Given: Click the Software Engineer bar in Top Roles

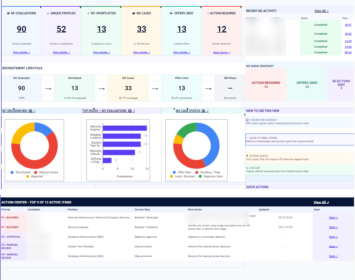Looking at the screenshot, I should pos(107,160).
